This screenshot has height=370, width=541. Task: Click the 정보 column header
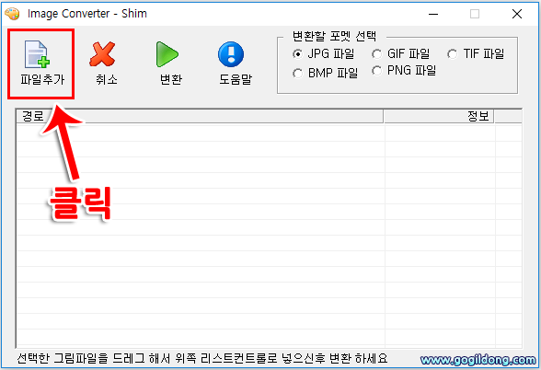439,116
